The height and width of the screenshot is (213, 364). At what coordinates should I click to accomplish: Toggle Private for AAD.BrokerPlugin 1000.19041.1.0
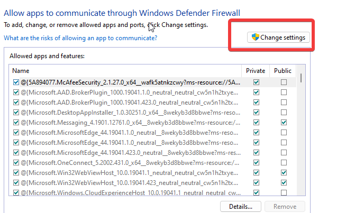click(256, 92)
